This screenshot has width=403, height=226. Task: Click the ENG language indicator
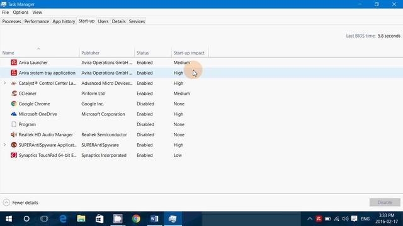(365, 219)
